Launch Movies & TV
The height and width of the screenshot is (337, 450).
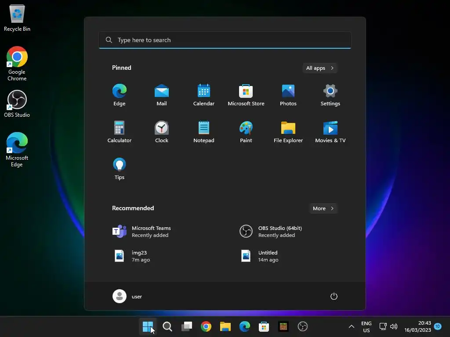330,132
